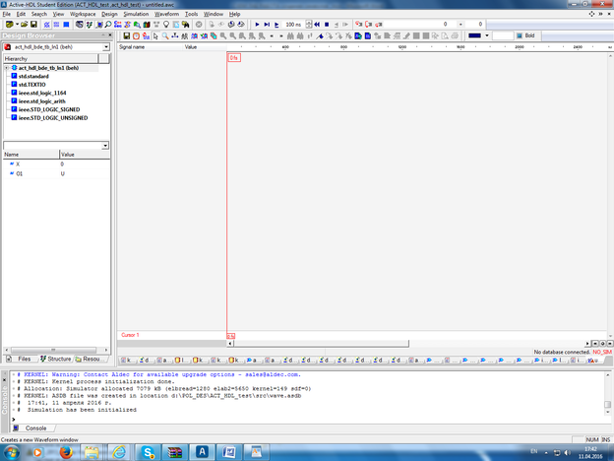
Task: Click the stop simulation square icon
Action: [327, 24]
